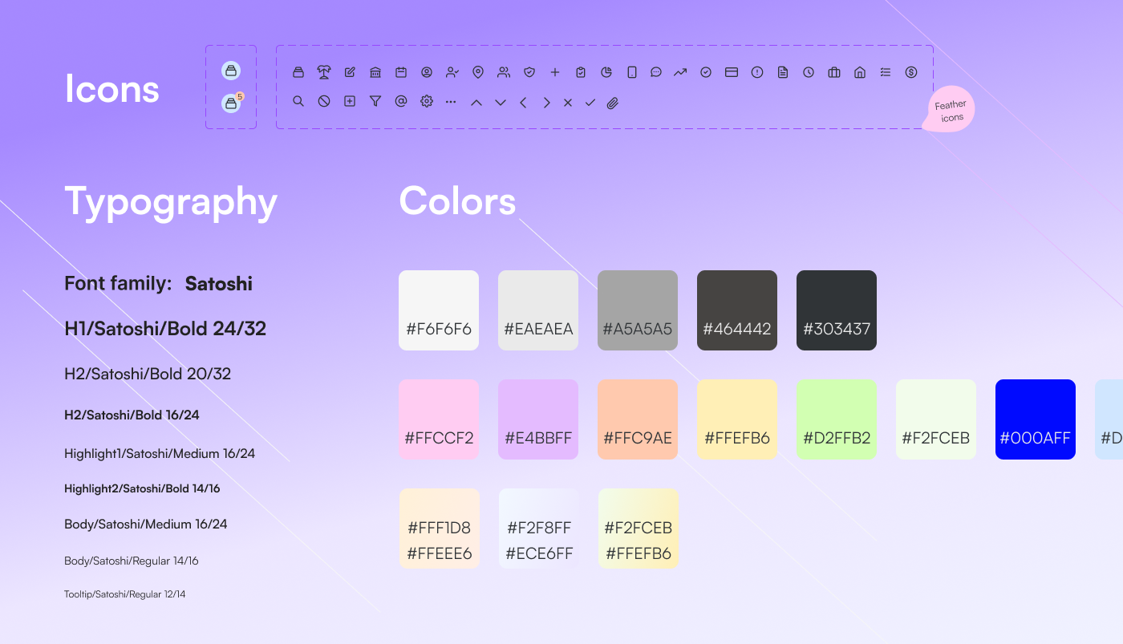Viewport: 1123px width, 644px height.
Task: Click the paperclip attachment icon
Action: coord(613,103)
